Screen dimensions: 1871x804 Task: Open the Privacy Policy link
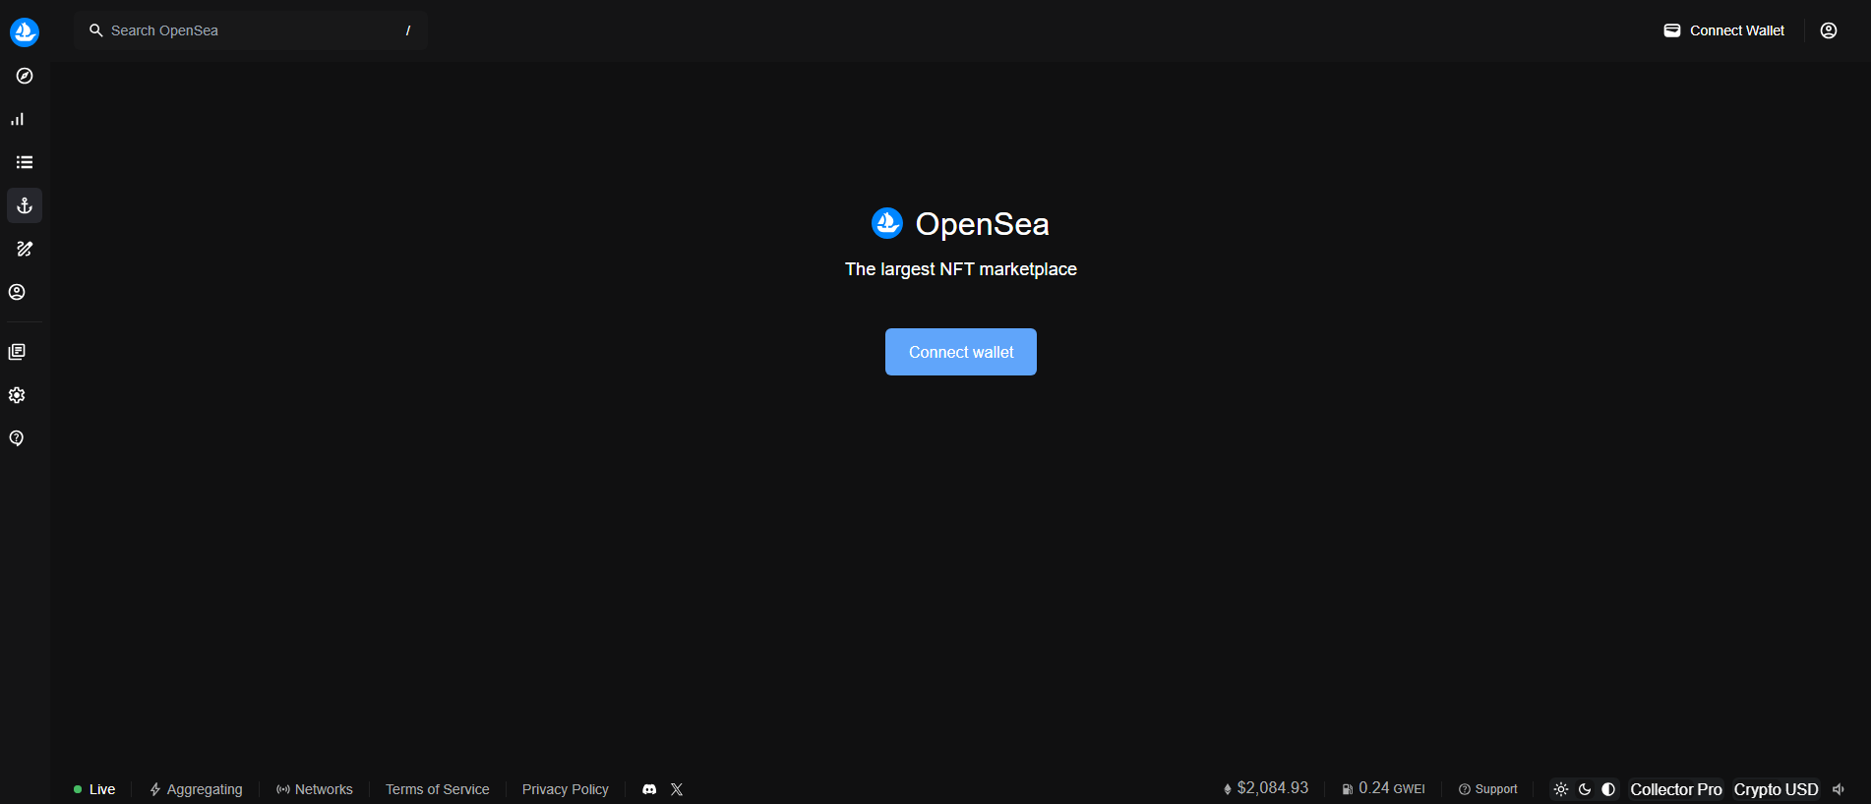coord(566,789)
